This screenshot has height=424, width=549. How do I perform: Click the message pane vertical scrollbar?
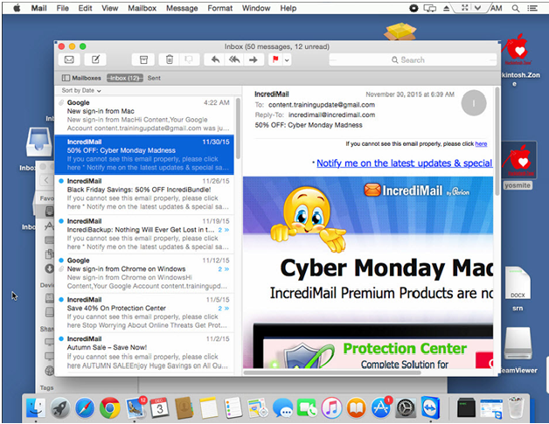(x=497, y=141)
